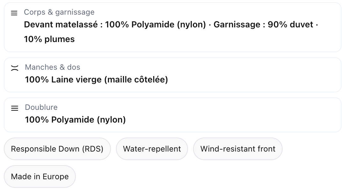Select the Wind-resistant front chip
Screen dimensions: 346x191
(x=238, y=149)
